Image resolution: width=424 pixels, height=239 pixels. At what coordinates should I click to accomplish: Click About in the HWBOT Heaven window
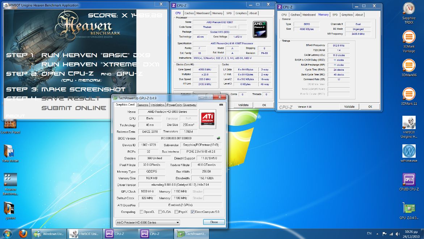point(16,116)
